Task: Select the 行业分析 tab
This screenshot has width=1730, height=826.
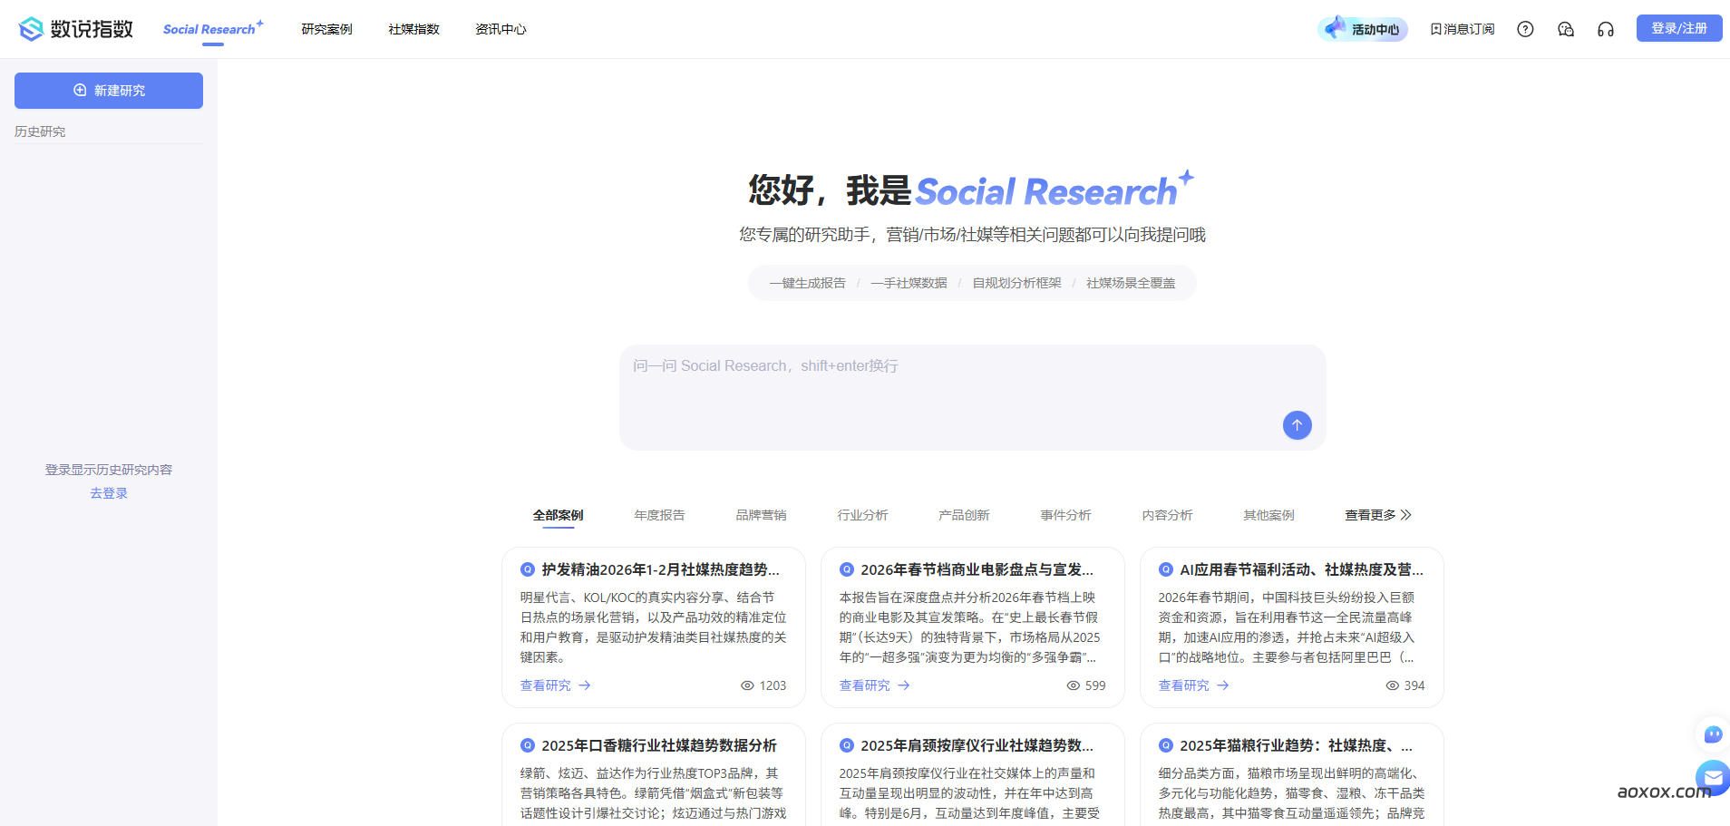Action: (x=862, y=515)
